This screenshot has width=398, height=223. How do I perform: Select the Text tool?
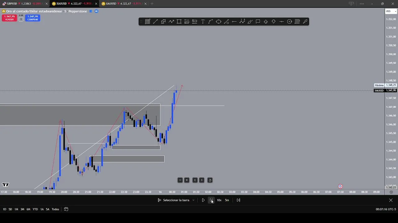tap(203, 21)
